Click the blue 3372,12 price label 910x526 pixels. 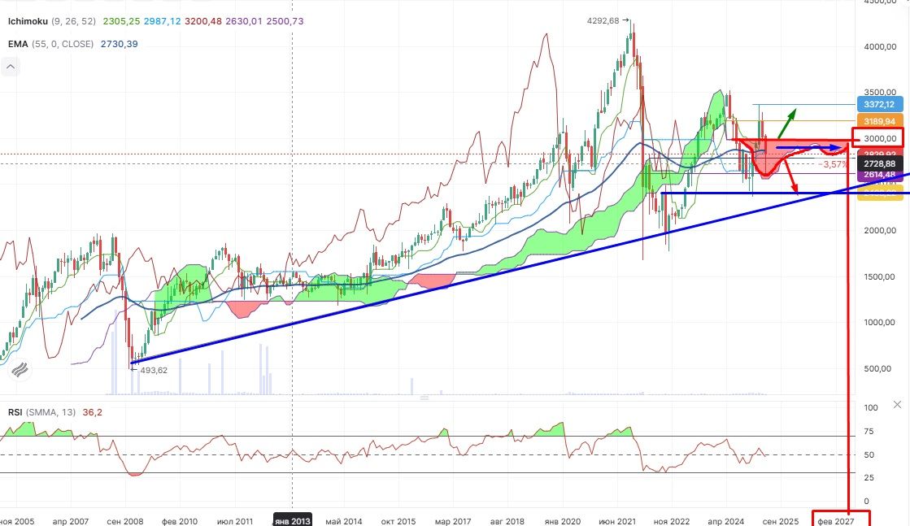[x=879, y=105]
